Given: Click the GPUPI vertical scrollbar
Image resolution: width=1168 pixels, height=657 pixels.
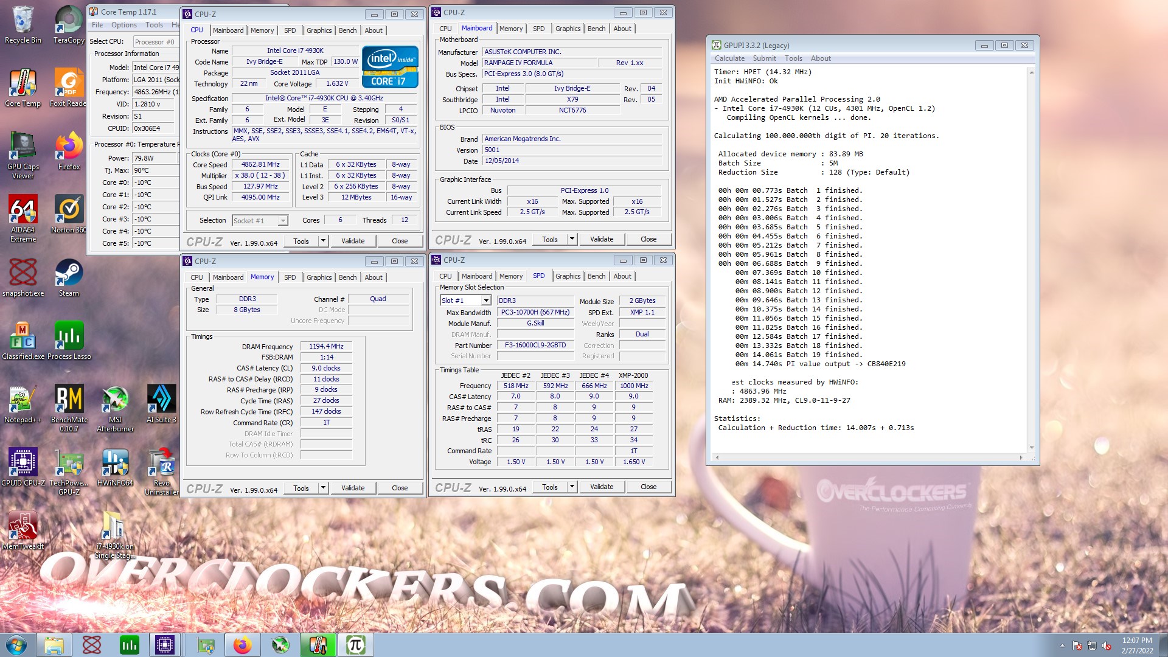Looking at the screenshot, I should [x=1031, y=260].
